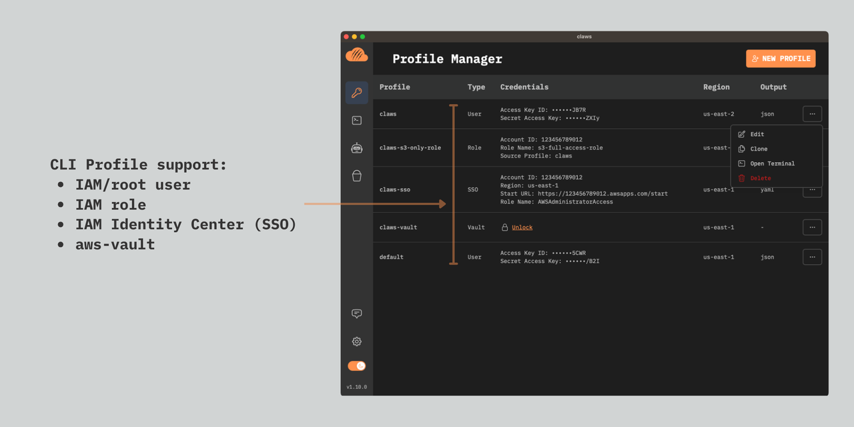Screen dimensions: 854x427
Task: Select the claws-vault profile name
Action: 398,228
